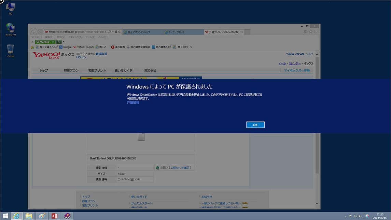
Task: Click the 公開URLを確認 link
Action: [x=180, y=168]
